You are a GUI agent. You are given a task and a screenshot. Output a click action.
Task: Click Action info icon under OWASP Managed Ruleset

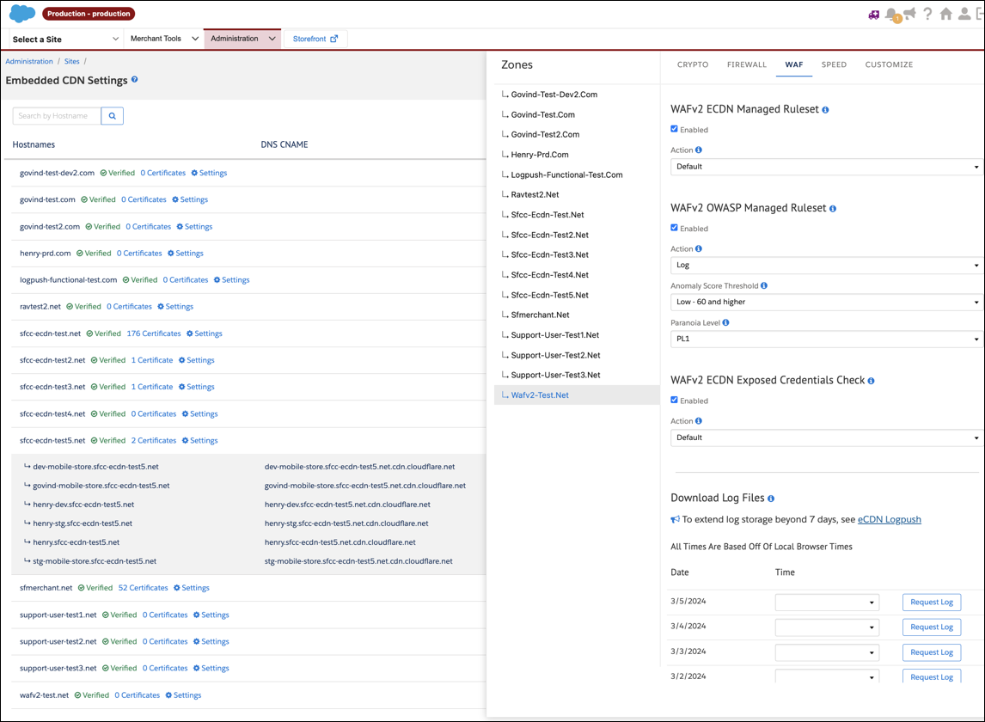pyautogui.click(x=699, y=248)
